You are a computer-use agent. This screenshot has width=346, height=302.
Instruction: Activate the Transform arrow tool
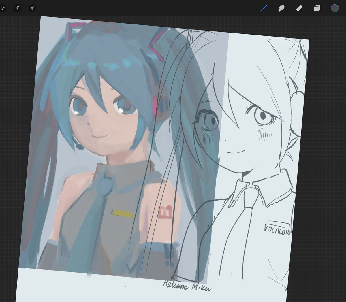pyautogui.click(x=32, y=8)
